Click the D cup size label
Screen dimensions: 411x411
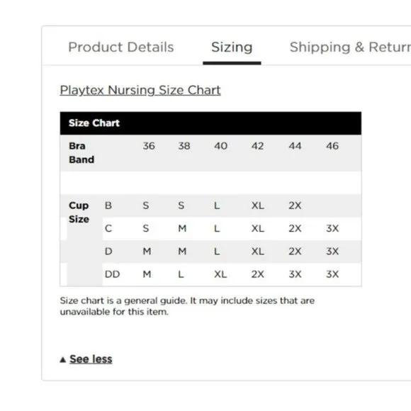point(108,252)
